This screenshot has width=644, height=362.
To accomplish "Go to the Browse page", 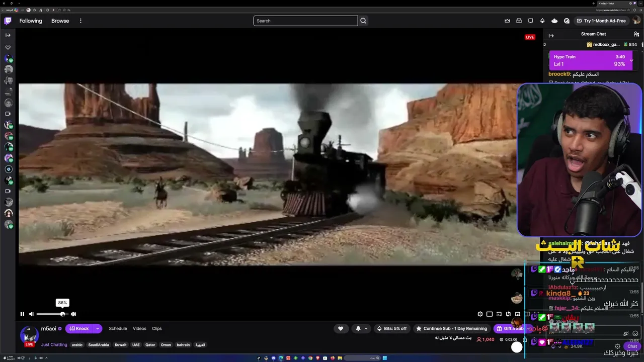I will pos(60,21).
